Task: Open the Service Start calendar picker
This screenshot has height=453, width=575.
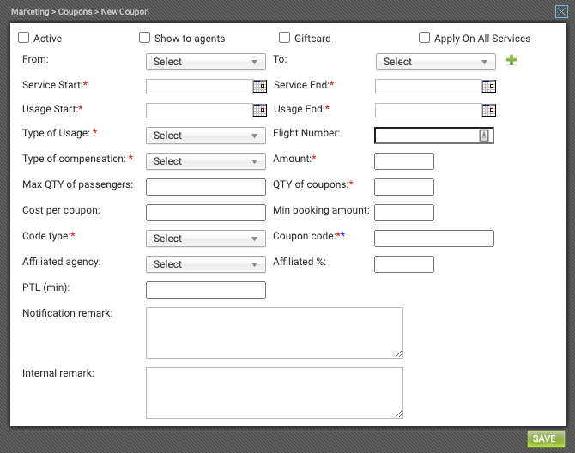Action: pyautogui.click(x=260, y=87)
